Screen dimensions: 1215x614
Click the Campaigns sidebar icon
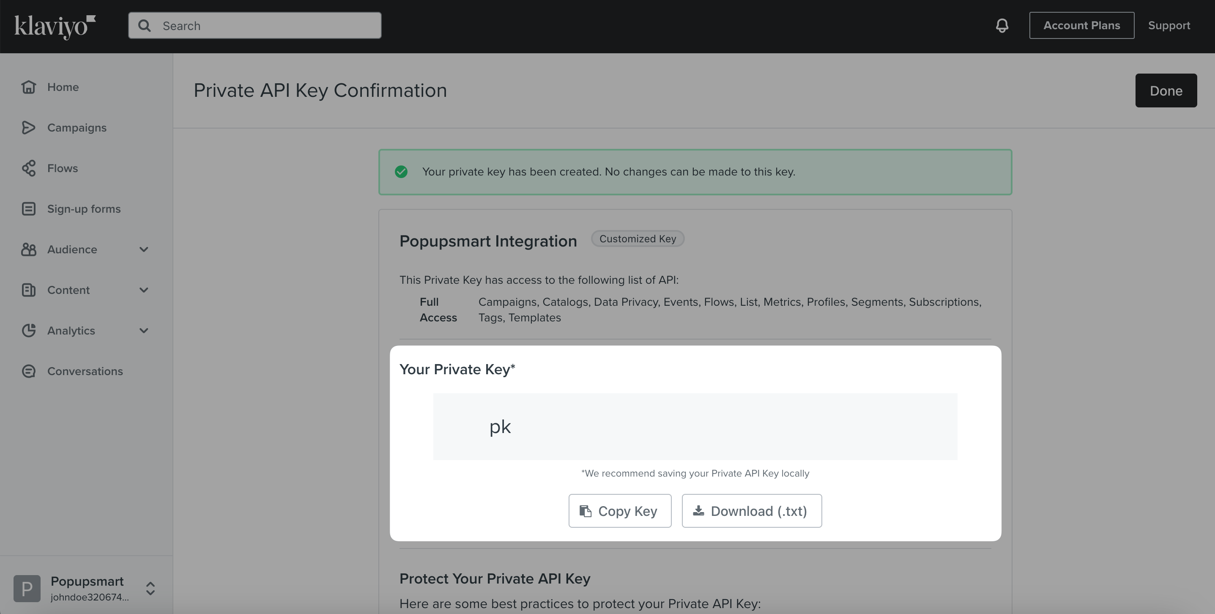pos(28,126)
